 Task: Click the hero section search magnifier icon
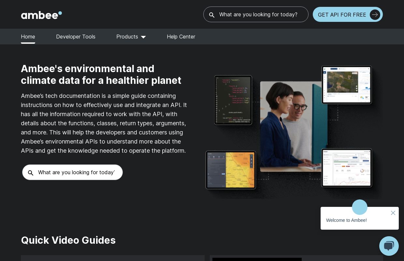click(x=31, y=173)
